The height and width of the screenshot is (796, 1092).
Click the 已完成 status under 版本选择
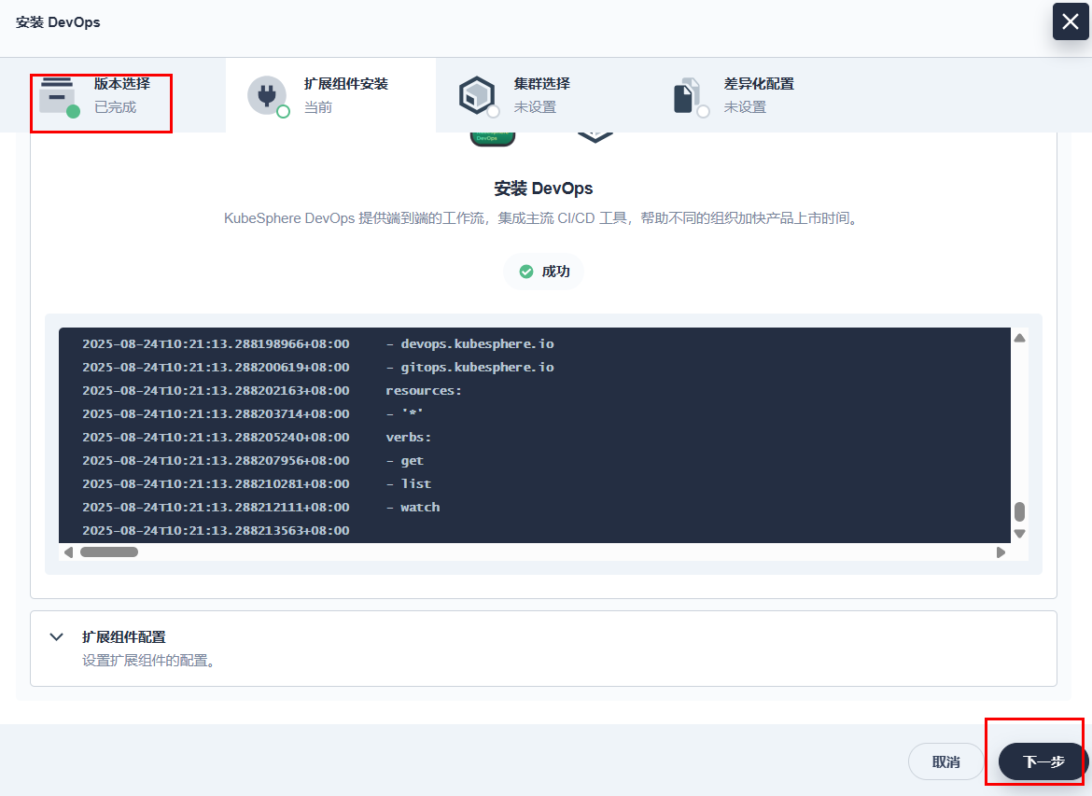coord(116,107)
